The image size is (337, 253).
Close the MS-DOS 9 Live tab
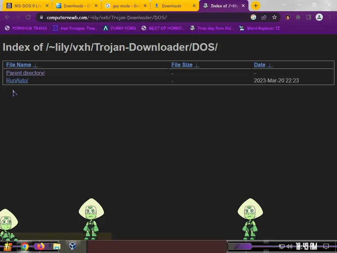pos(47,6)
